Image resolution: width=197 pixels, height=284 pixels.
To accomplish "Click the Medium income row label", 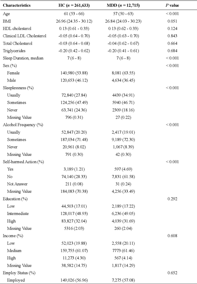I will [x=14, y=250].
